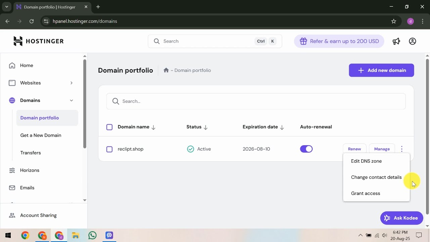Bookmark this page with the star icon
The height and width of the screenshot is (242, 430).
coord(394,21)
